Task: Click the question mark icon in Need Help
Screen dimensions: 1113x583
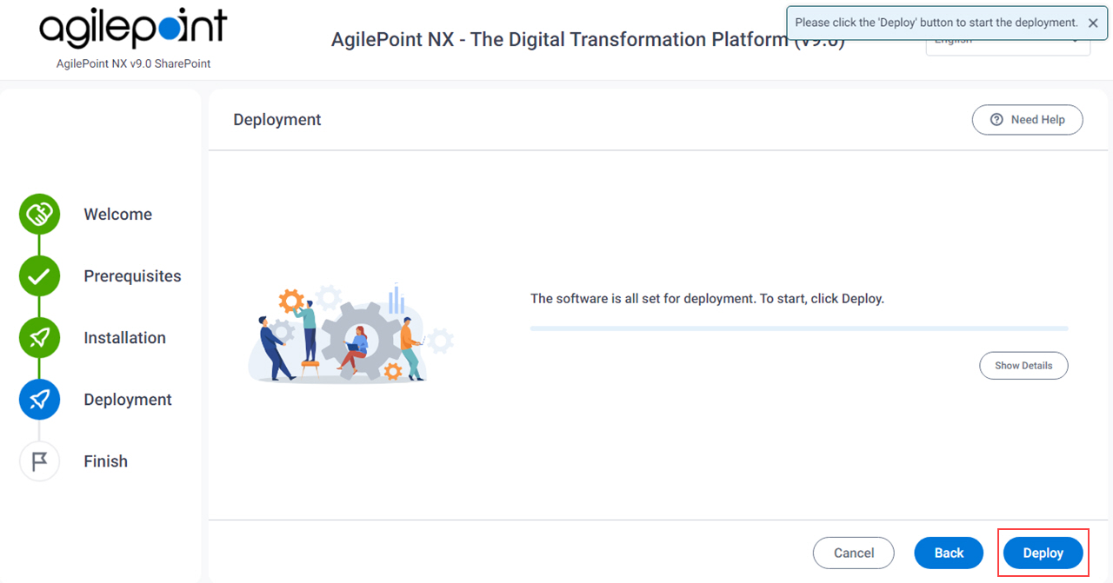Action: click(996, 120)
